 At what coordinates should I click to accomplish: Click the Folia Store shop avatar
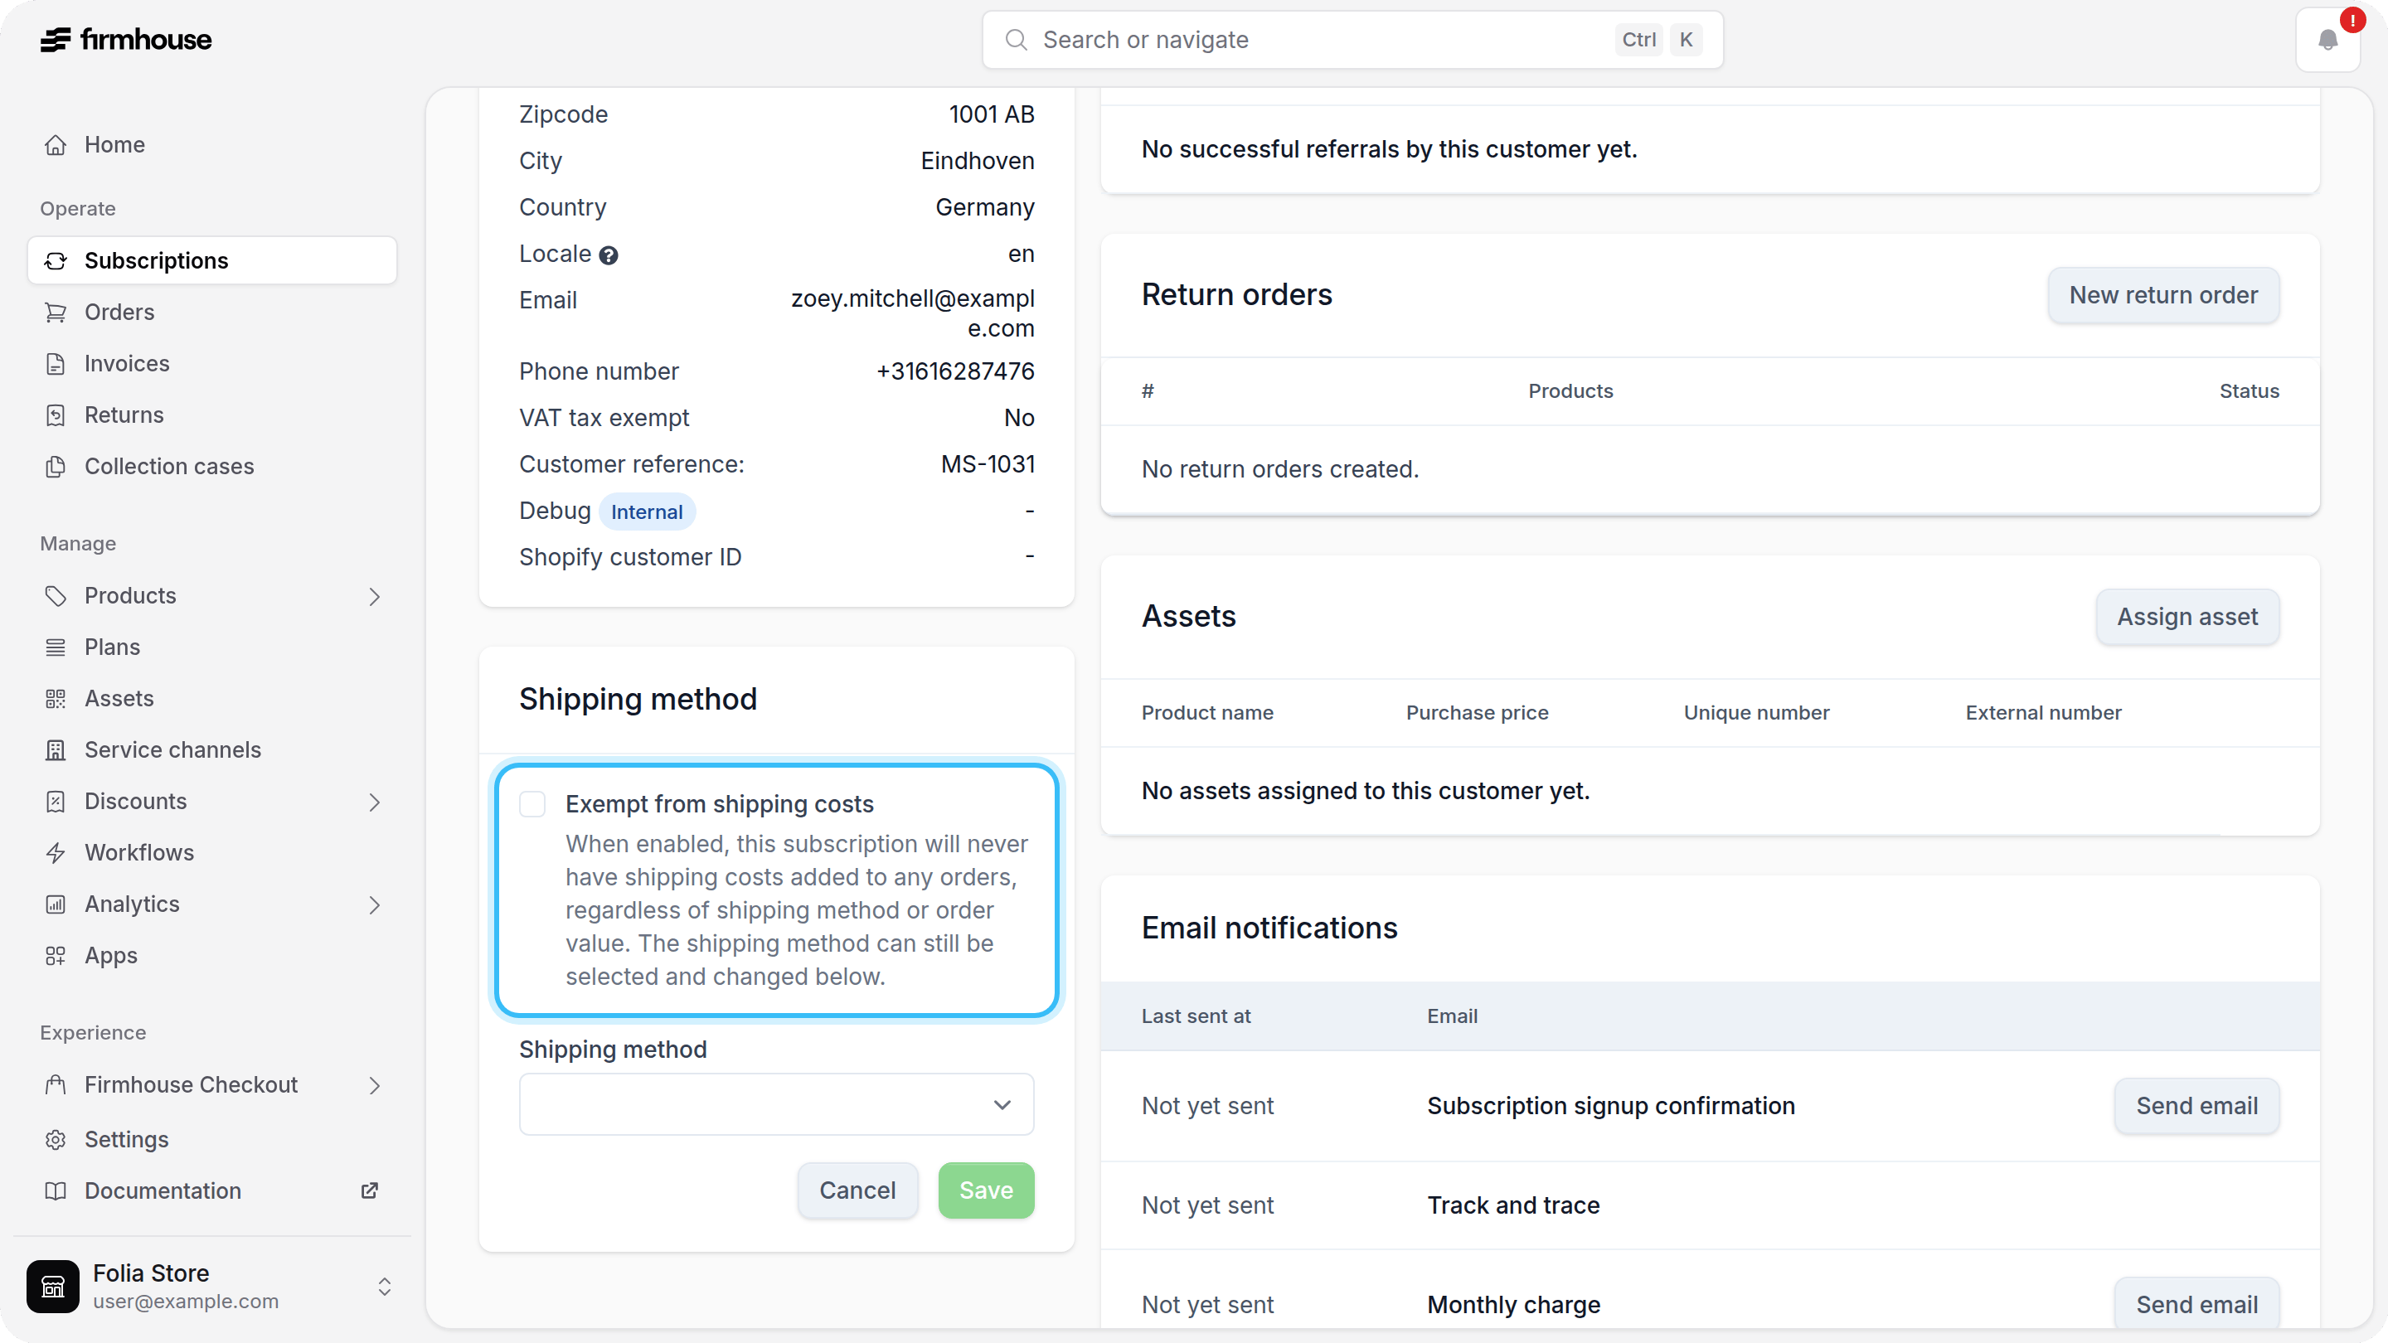tap(53, 1287)
